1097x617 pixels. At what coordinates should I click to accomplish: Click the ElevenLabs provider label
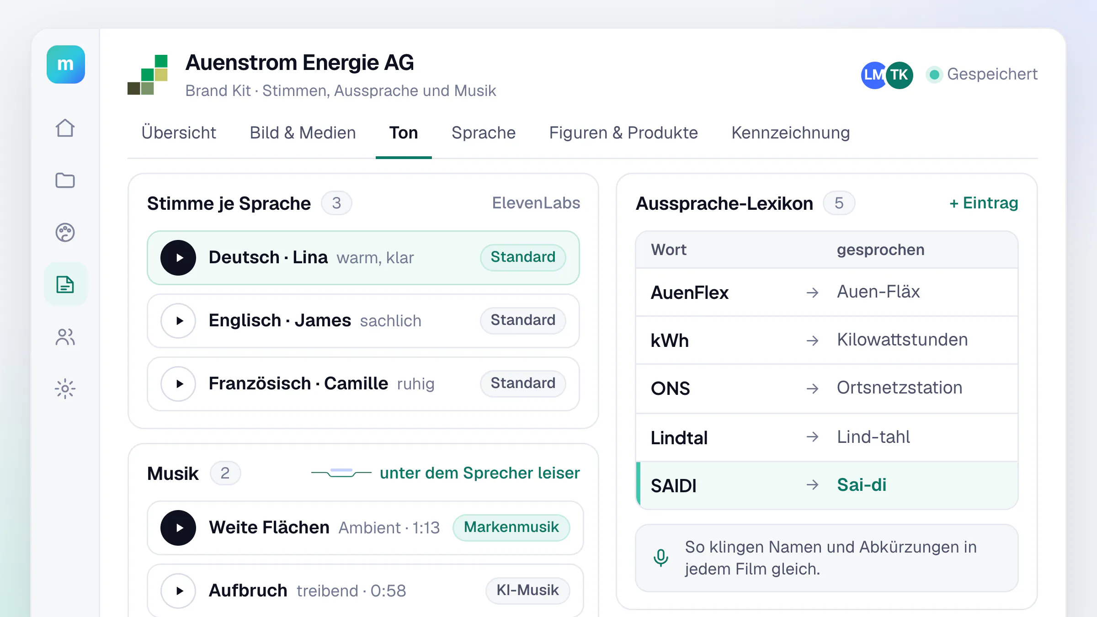536,203
